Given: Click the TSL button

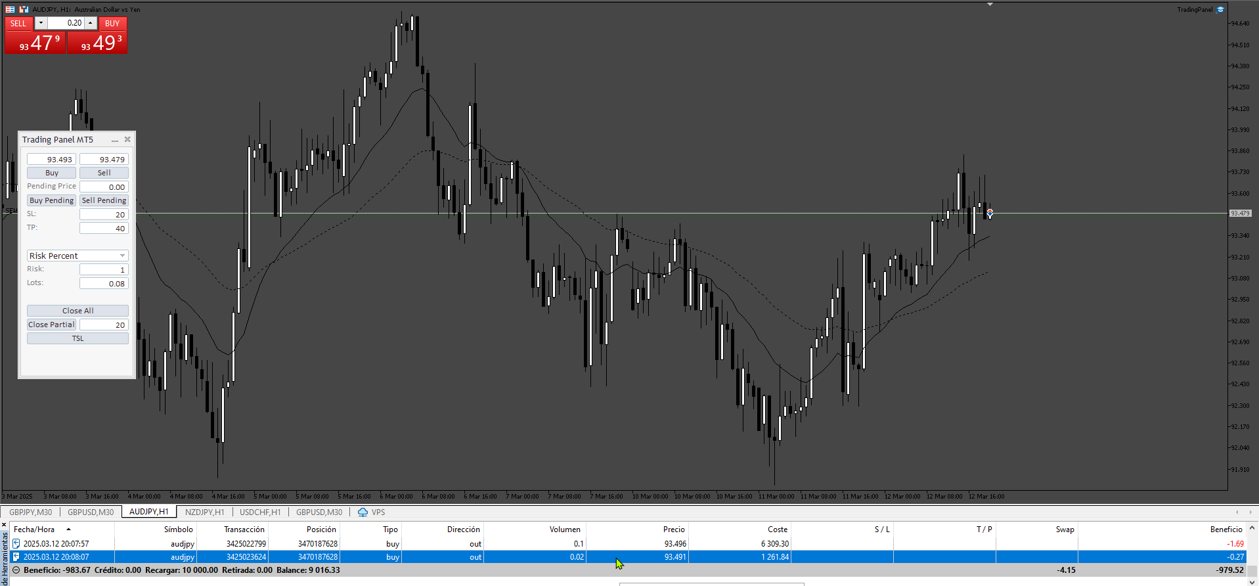Looking at the screenshot, I should (77, 338).
